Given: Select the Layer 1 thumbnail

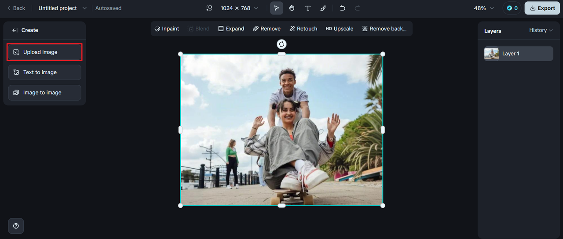Looking at the screenshot, I should pos(491,54).
